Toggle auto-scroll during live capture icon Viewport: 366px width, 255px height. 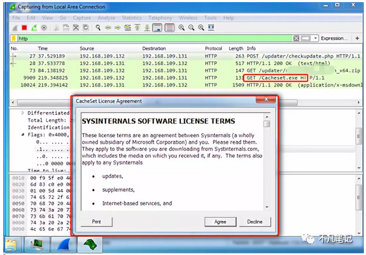[x=157, y=28]
